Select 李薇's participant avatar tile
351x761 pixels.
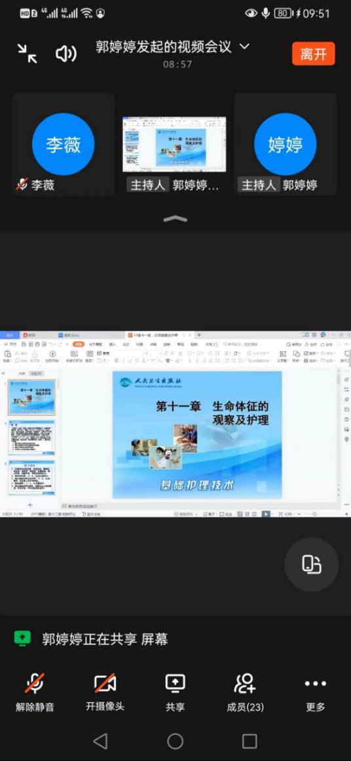pyautogui.click(x=63, y=144)
